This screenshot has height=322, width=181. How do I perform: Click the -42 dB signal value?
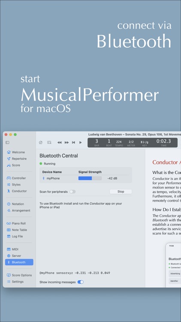pos(112,179)
